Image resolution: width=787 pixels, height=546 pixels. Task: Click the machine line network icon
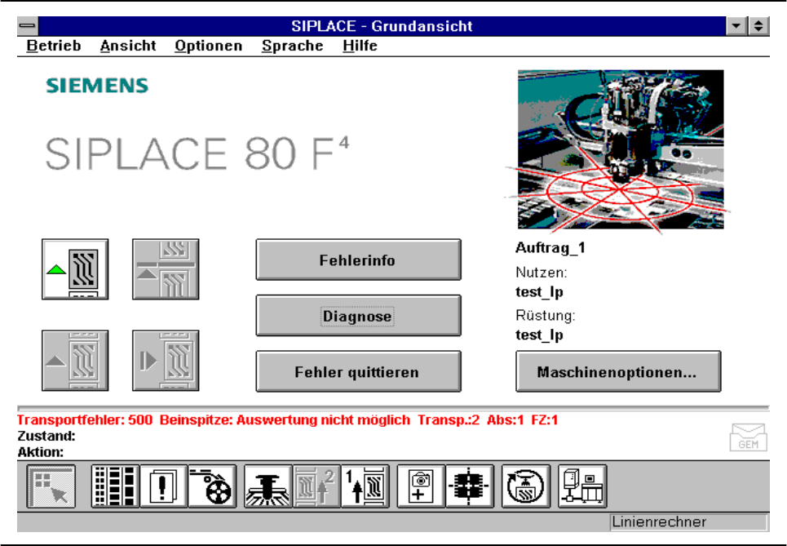[582, 486]
